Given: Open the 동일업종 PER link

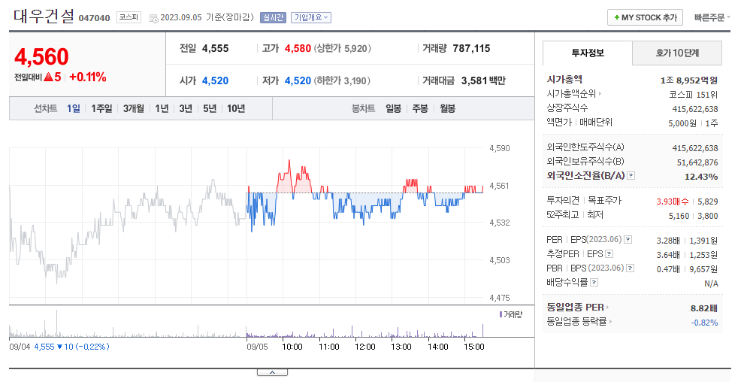Looking at the screenshot, I should coord(575,308).
